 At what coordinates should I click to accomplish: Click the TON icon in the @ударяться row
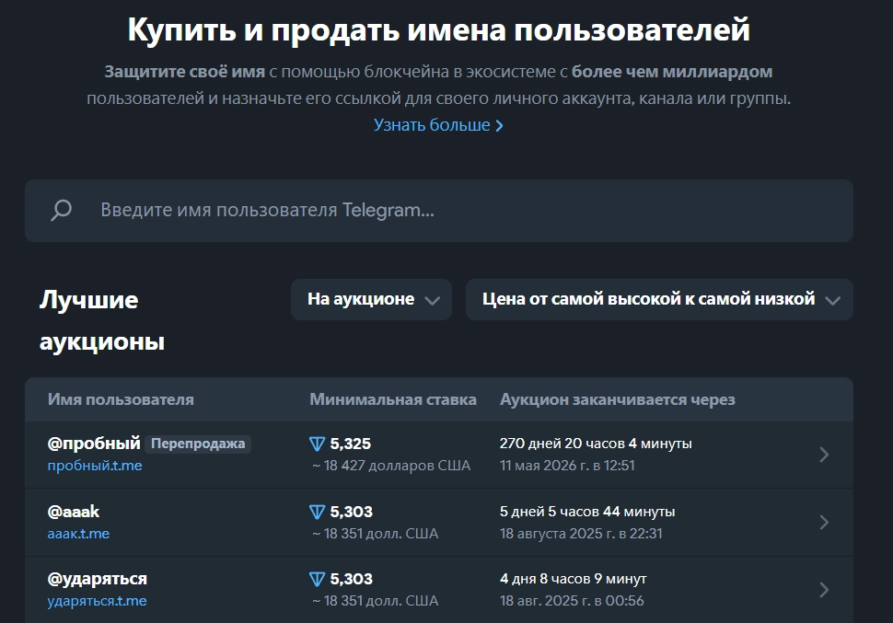click(x=317, y=579)
